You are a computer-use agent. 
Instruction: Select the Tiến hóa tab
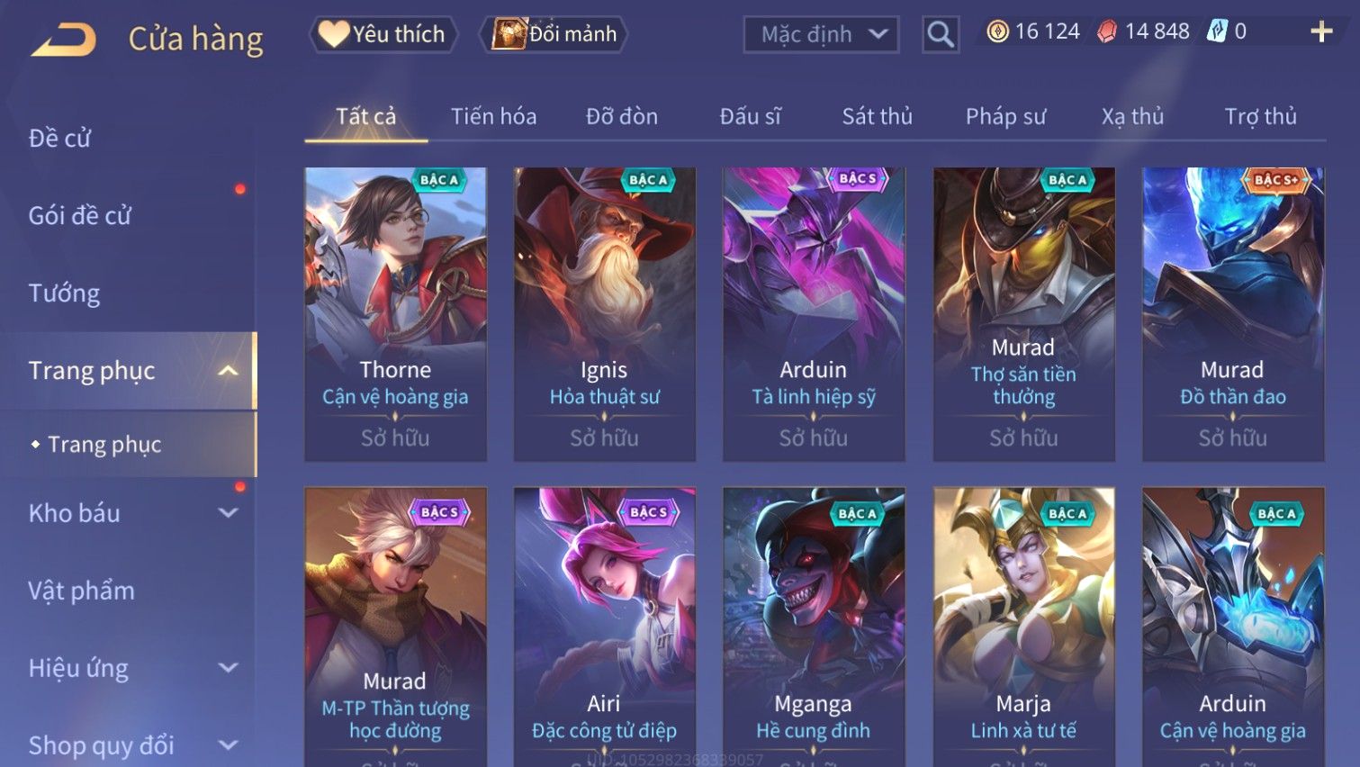click(x=493, y=116)
